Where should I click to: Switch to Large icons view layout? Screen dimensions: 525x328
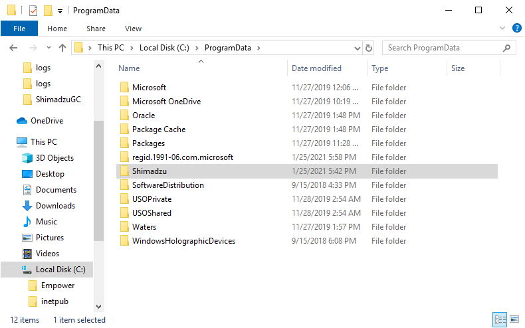pyautogui.click(x=514, y=319)
